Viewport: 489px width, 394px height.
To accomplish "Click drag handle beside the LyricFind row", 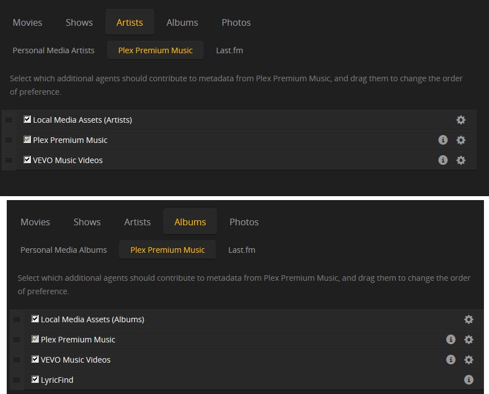I will coord(17,380).
